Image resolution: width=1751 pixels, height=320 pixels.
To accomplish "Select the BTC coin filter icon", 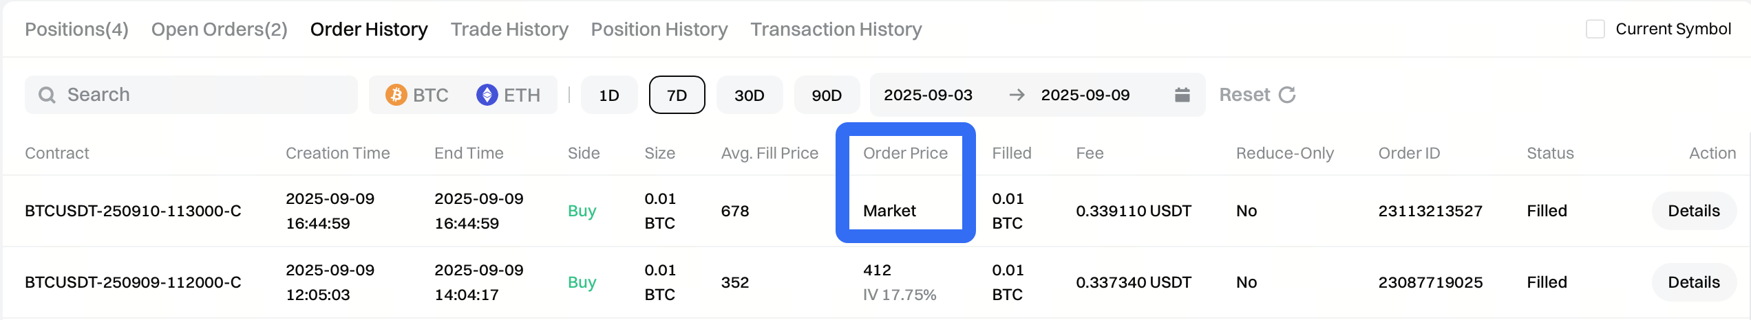I will 396,95.
